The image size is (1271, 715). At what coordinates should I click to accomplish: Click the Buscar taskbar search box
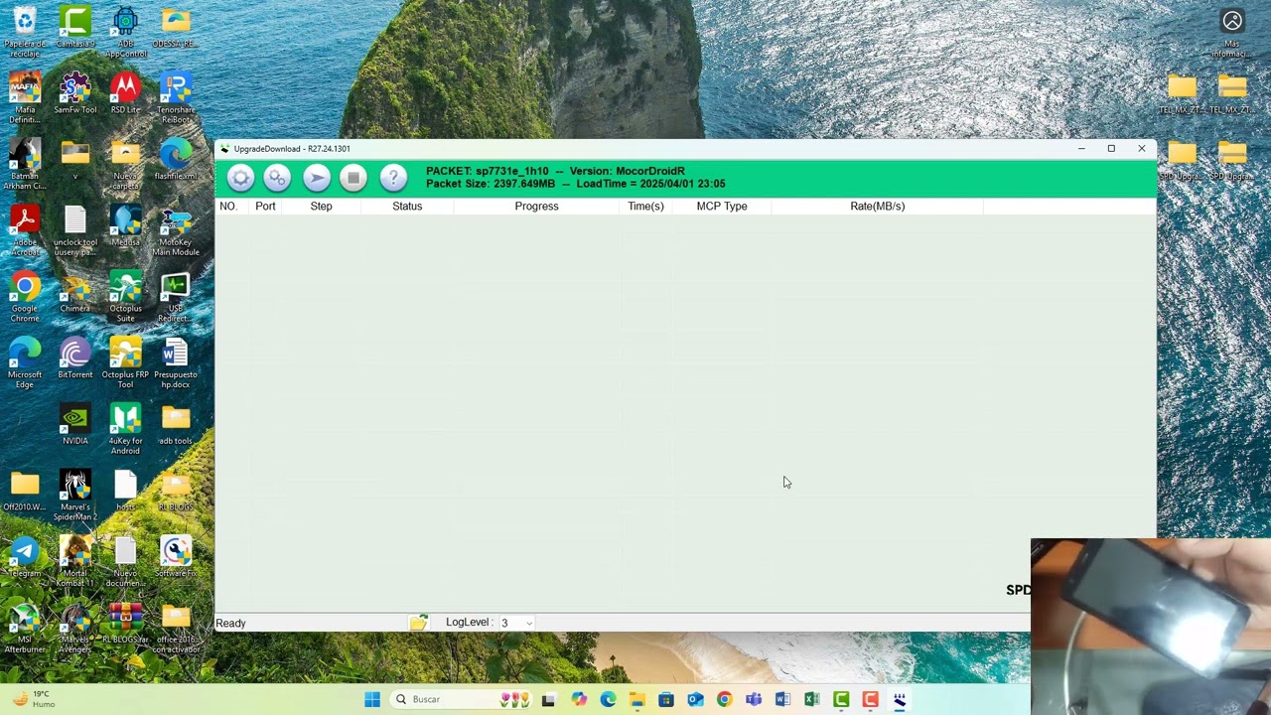pos(462,699)
